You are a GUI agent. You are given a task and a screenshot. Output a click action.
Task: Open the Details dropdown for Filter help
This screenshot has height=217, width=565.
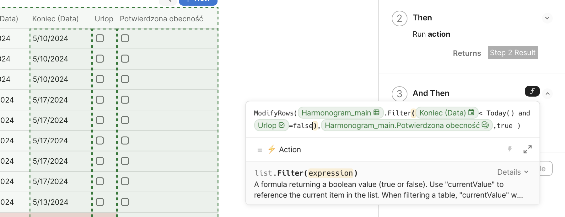point(513,172)
